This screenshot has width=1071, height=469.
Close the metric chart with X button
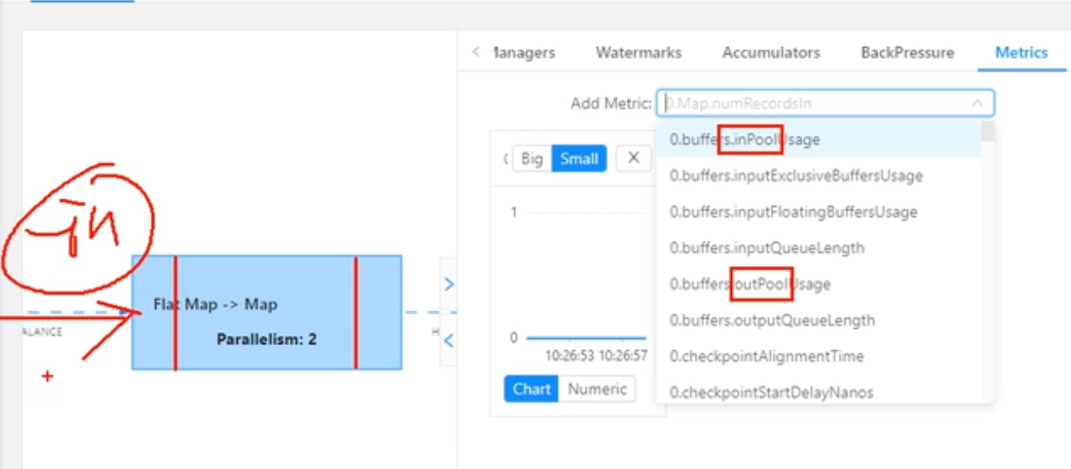tap(633, 159)
